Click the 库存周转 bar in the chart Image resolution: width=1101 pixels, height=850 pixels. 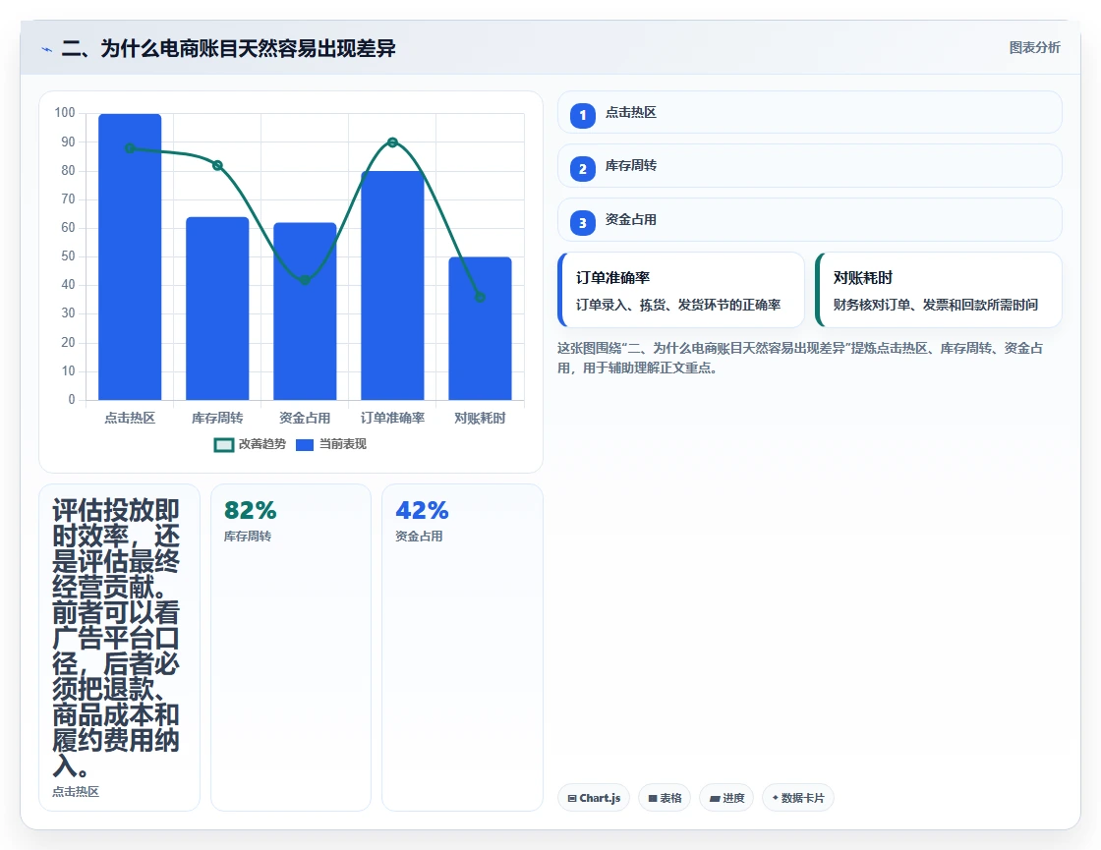[x=217, y=309]
